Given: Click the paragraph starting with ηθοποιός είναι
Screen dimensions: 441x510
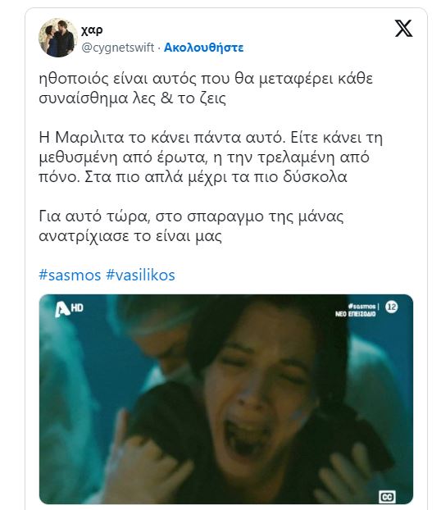Looking at the screenshot, I should pyautogui.click(x=206, y=89).
